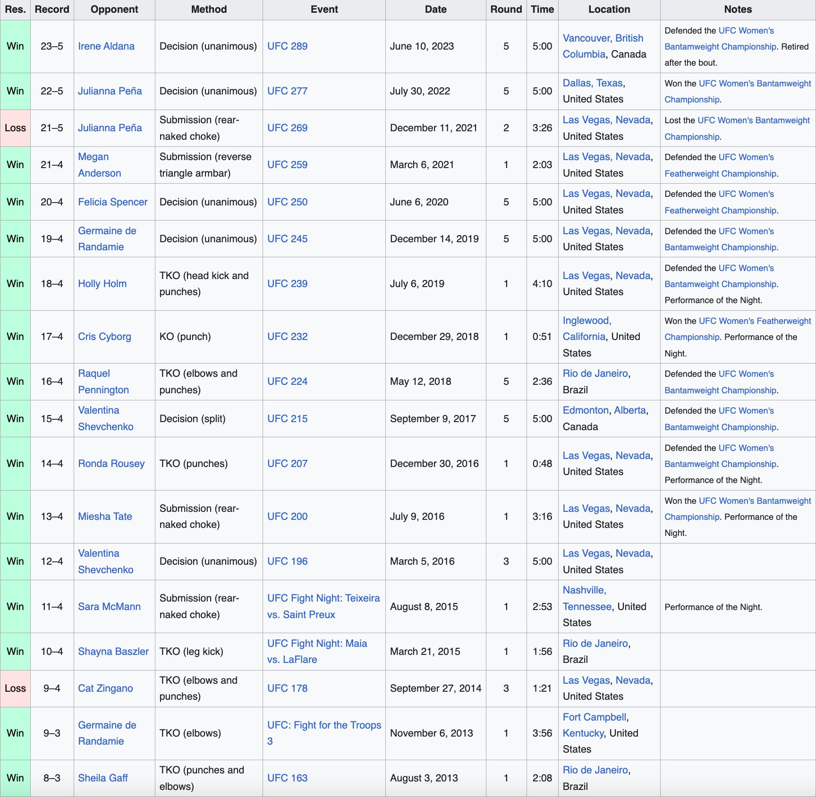The image size is (816, 797).
Task: Click the Cat Zingano link
Action: (105, 688)
